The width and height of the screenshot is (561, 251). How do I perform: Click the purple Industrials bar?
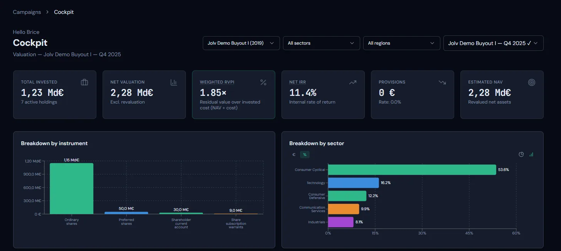point(341,222)
